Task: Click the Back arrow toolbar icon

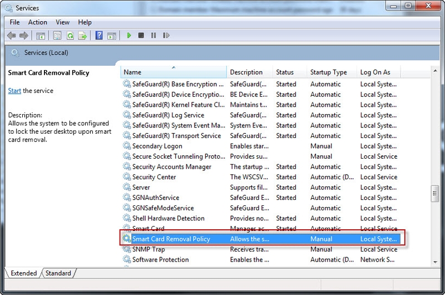Action: (x=11, y=36)
